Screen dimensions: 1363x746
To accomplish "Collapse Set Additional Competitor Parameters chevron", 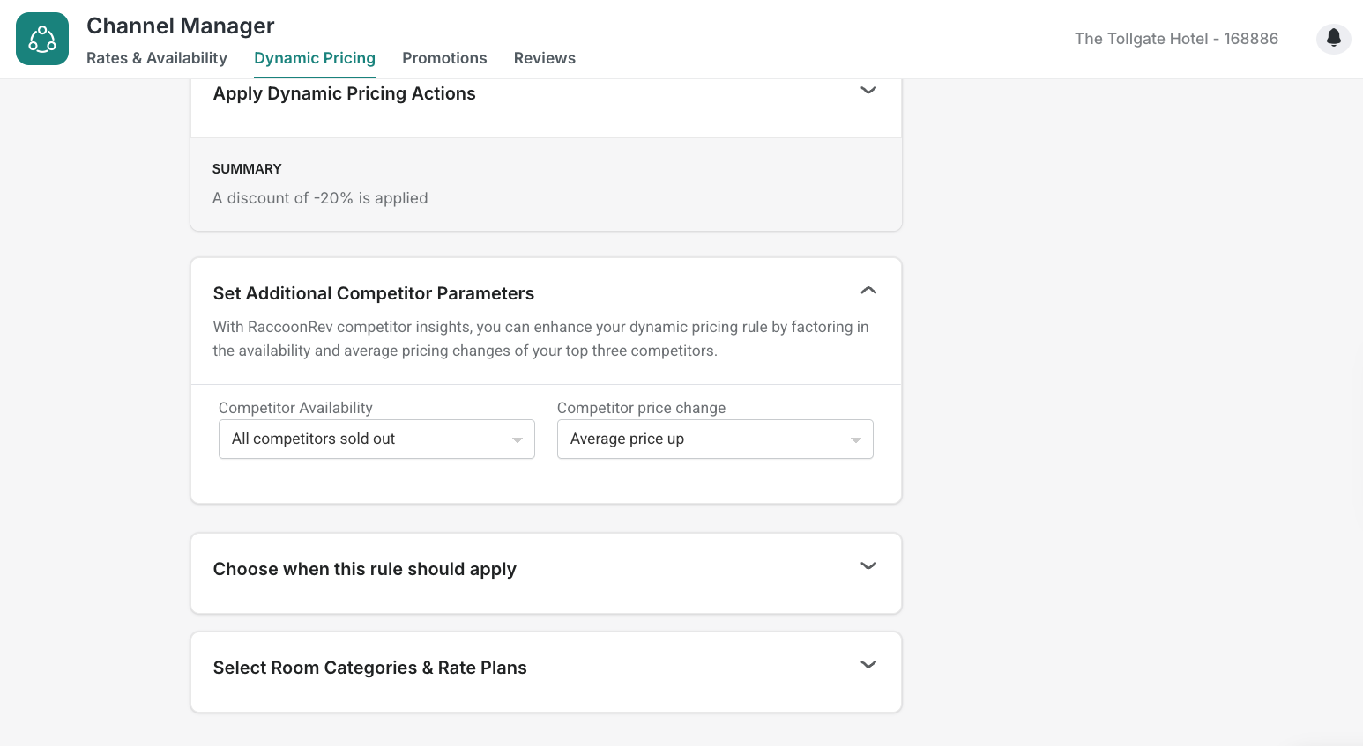I will pyautogui.click(x=868, y=291).
